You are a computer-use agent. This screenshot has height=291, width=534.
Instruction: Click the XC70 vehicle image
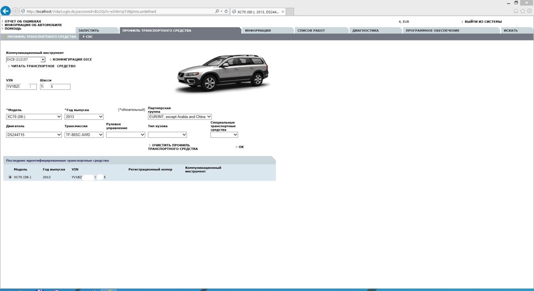(x=222, y=73)
